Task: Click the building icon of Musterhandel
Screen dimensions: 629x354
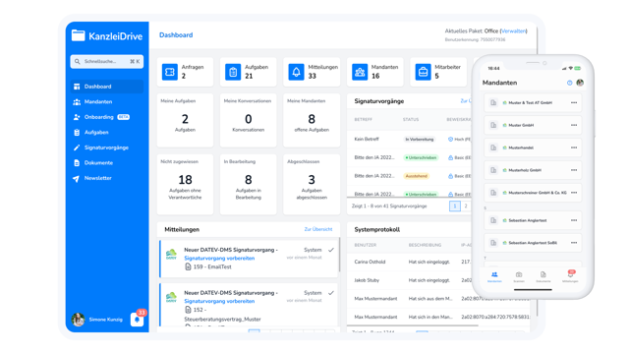Action: point(493,147)
